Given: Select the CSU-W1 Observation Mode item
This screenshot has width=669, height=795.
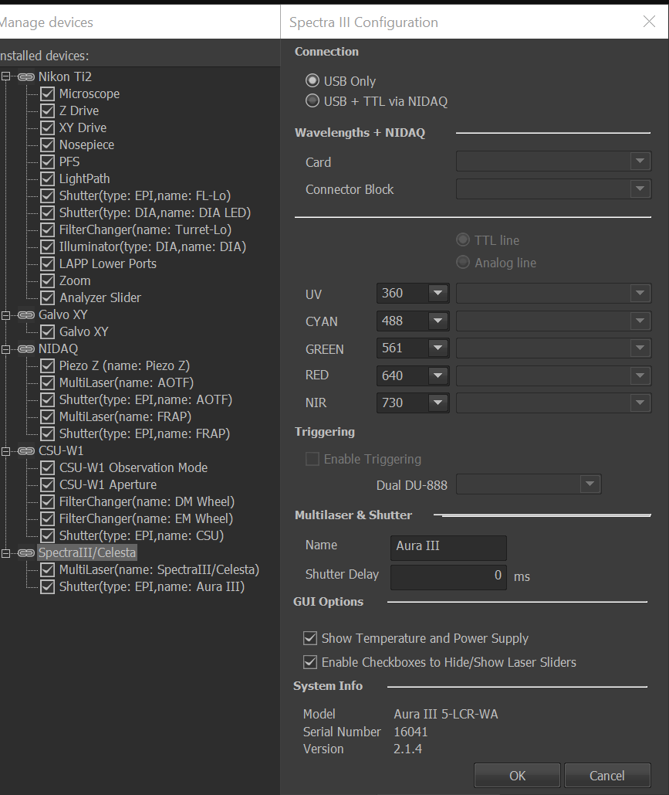Looking at the screenshot, I should click(133, 467).
